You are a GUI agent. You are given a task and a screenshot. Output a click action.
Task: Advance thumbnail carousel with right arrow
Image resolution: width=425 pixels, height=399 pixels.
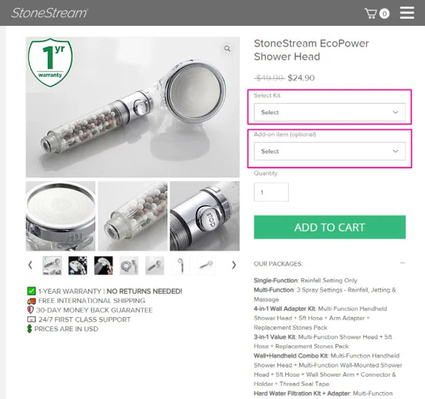pos(234,265)
